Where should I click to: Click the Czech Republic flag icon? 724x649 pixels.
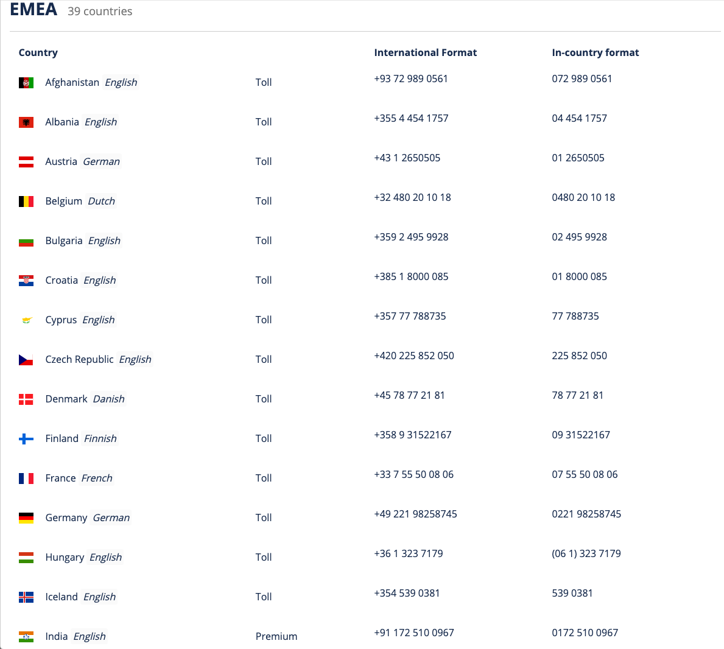pyautogui.click(x=26, y=360)
